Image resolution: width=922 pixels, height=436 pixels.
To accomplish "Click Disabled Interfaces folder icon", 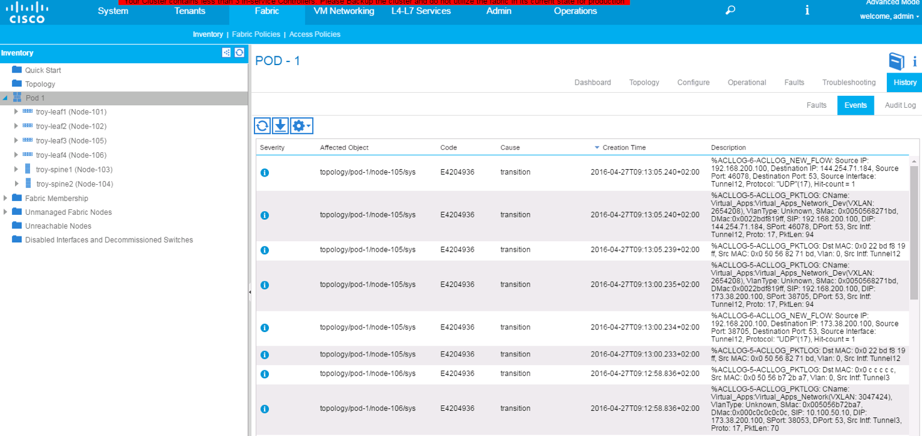I will pyautogui.click(x=17, y=239).
